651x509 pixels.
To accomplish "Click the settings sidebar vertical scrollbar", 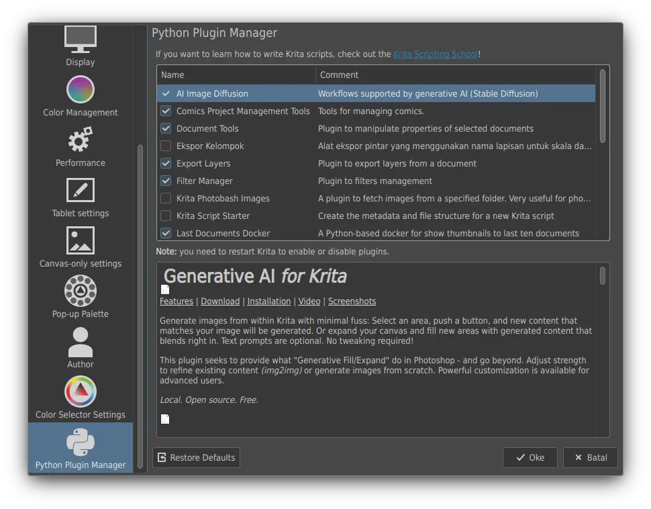I will pos(140,306).
